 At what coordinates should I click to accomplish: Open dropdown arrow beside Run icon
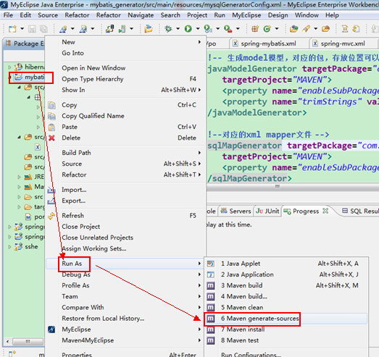[x=198, y=29]
